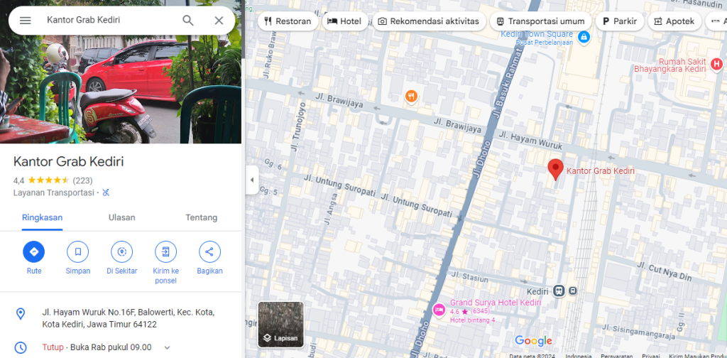This screenshot has width=727, height=358.
Task: Toggle the Parkir filter chip
Action: point(619,21)
